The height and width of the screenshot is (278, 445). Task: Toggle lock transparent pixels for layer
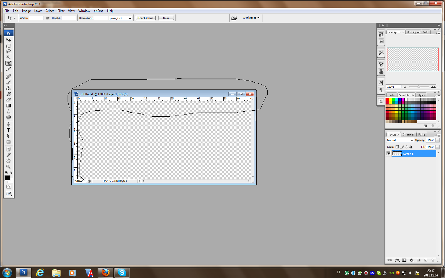pyautogui.click(x=397, y=147)
